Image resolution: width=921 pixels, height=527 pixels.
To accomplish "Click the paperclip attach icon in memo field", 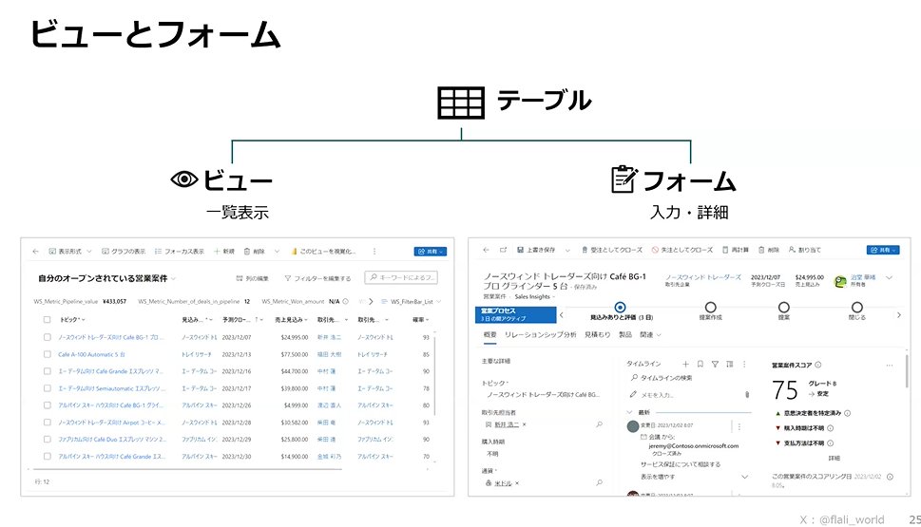I will (747, 394).
